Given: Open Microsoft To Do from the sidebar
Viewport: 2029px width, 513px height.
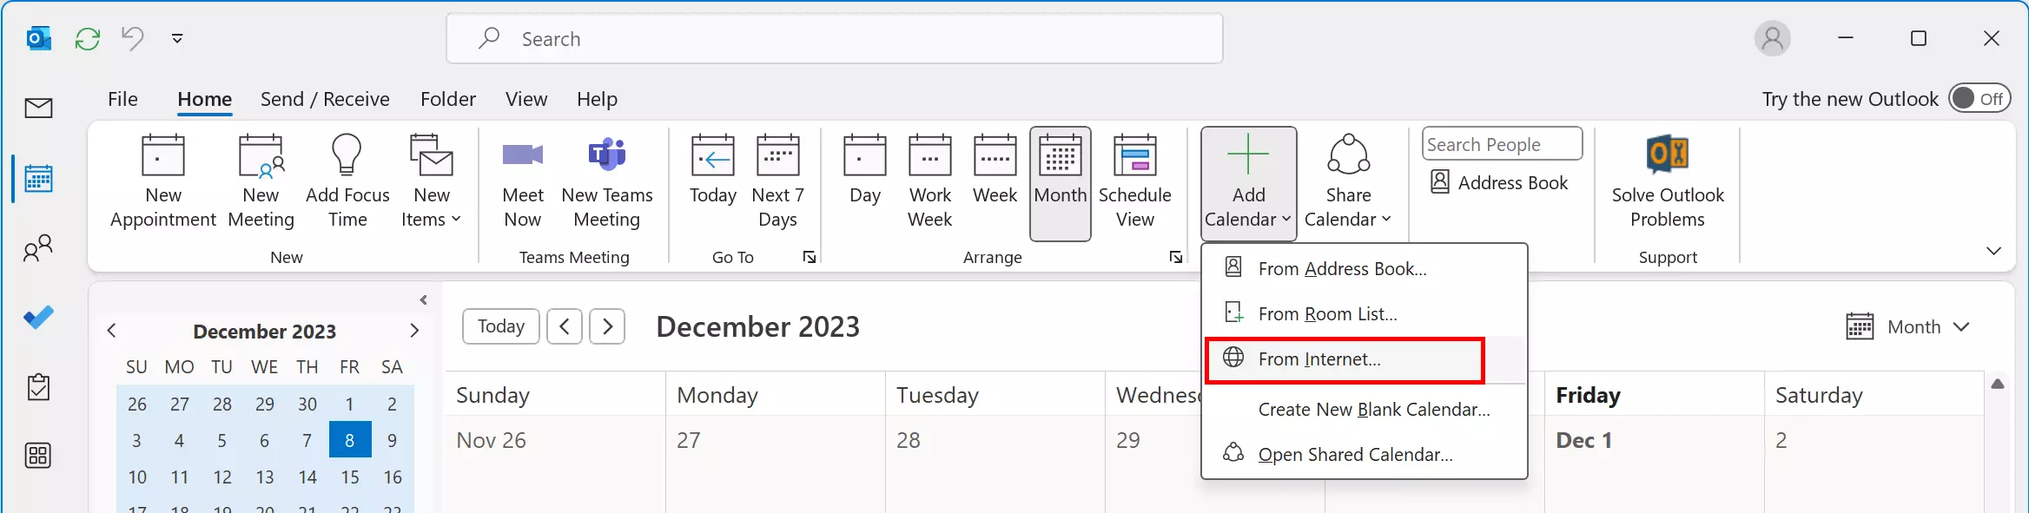Looking at the screenshot, I should (x=37, y=317).
